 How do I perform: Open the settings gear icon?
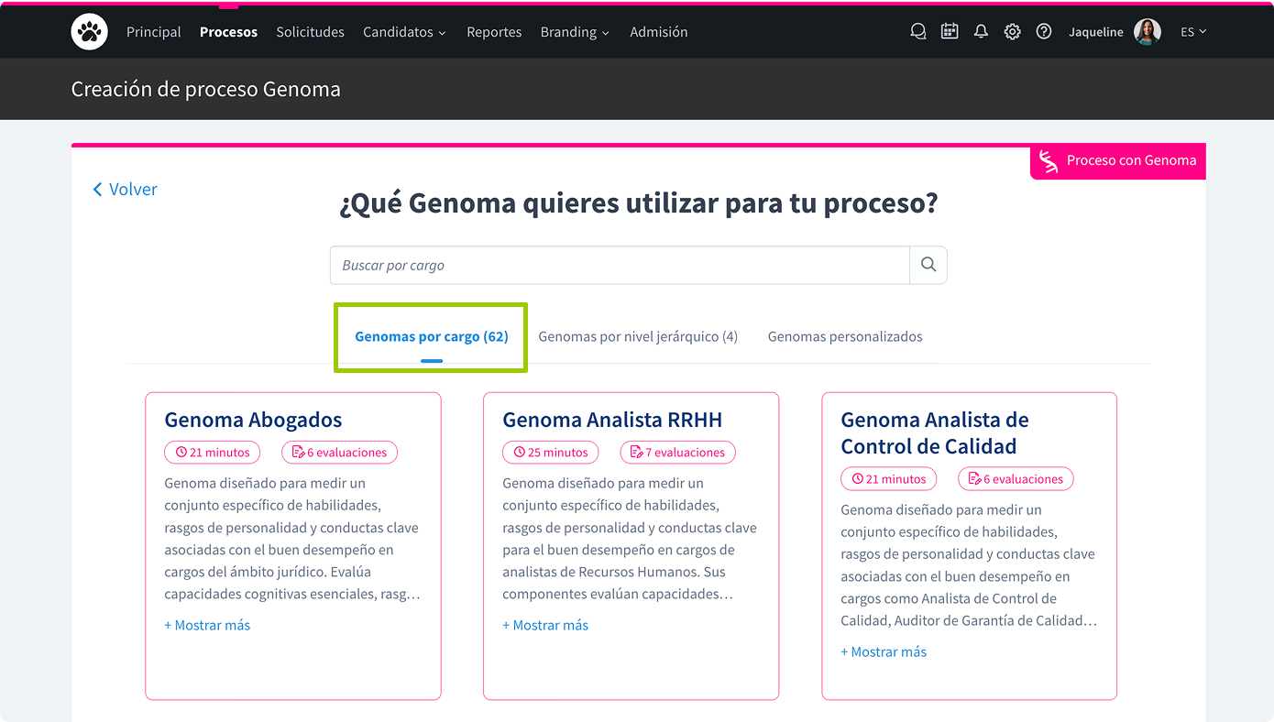pos(1012,32)
